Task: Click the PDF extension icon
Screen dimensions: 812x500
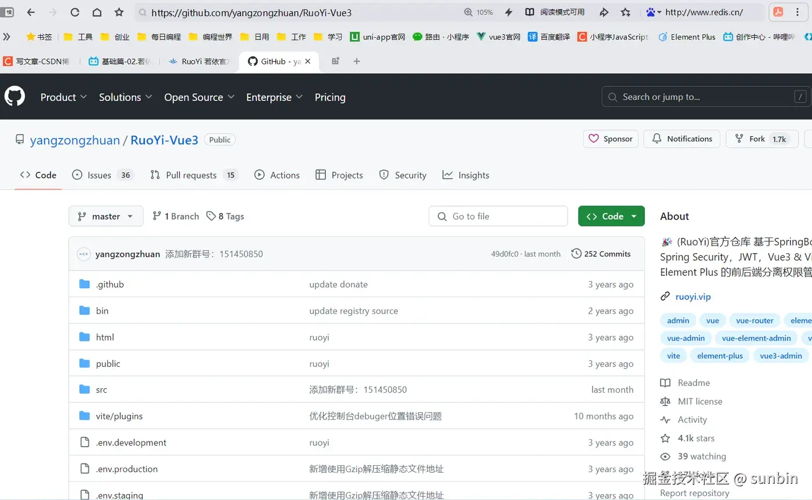Action: pos(778,12)
